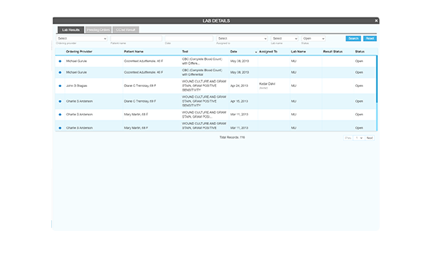Click the wound culture test ending 'GRAM POSI...'

(x=204, y=114)
